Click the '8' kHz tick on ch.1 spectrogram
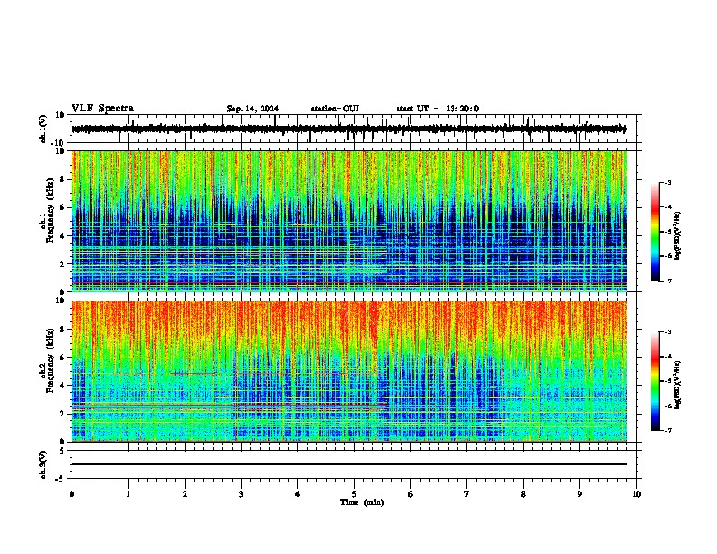The image size is (717, 554). coord(63,179)
